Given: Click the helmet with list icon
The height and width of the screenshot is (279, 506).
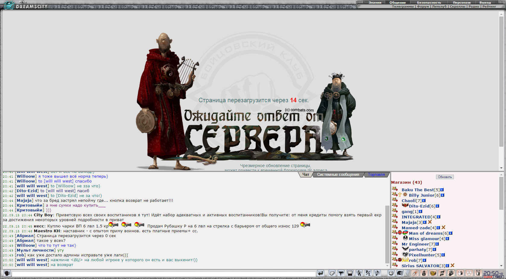Looking at the screenshot, I should (x=400, y=273).
